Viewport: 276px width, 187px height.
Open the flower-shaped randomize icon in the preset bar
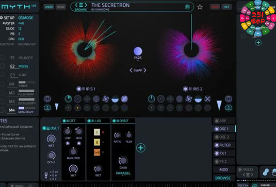click(187, 7)
